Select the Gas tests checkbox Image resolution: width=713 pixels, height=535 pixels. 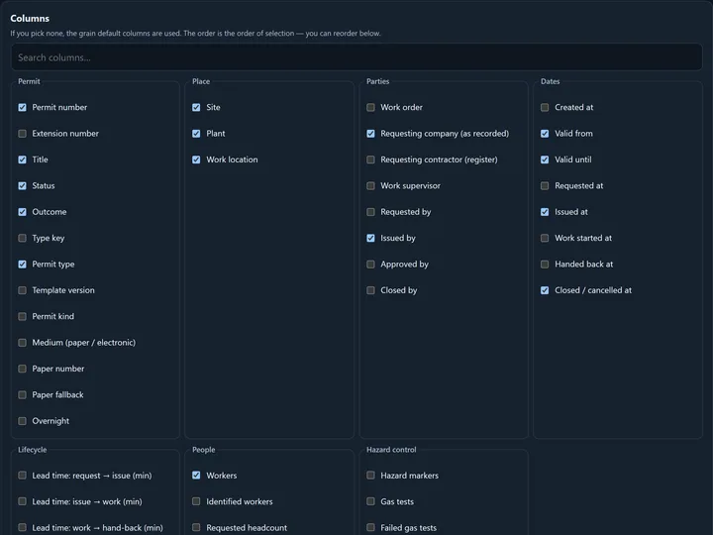click(x=370, y=501)
